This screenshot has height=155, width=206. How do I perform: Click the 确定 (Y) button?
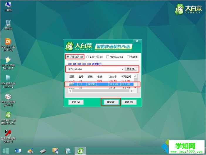coord(111,102)
